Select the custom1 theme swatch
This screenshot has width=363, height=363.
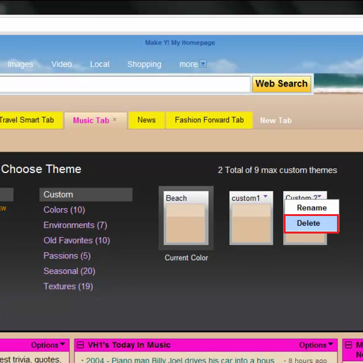pos(251,218)
